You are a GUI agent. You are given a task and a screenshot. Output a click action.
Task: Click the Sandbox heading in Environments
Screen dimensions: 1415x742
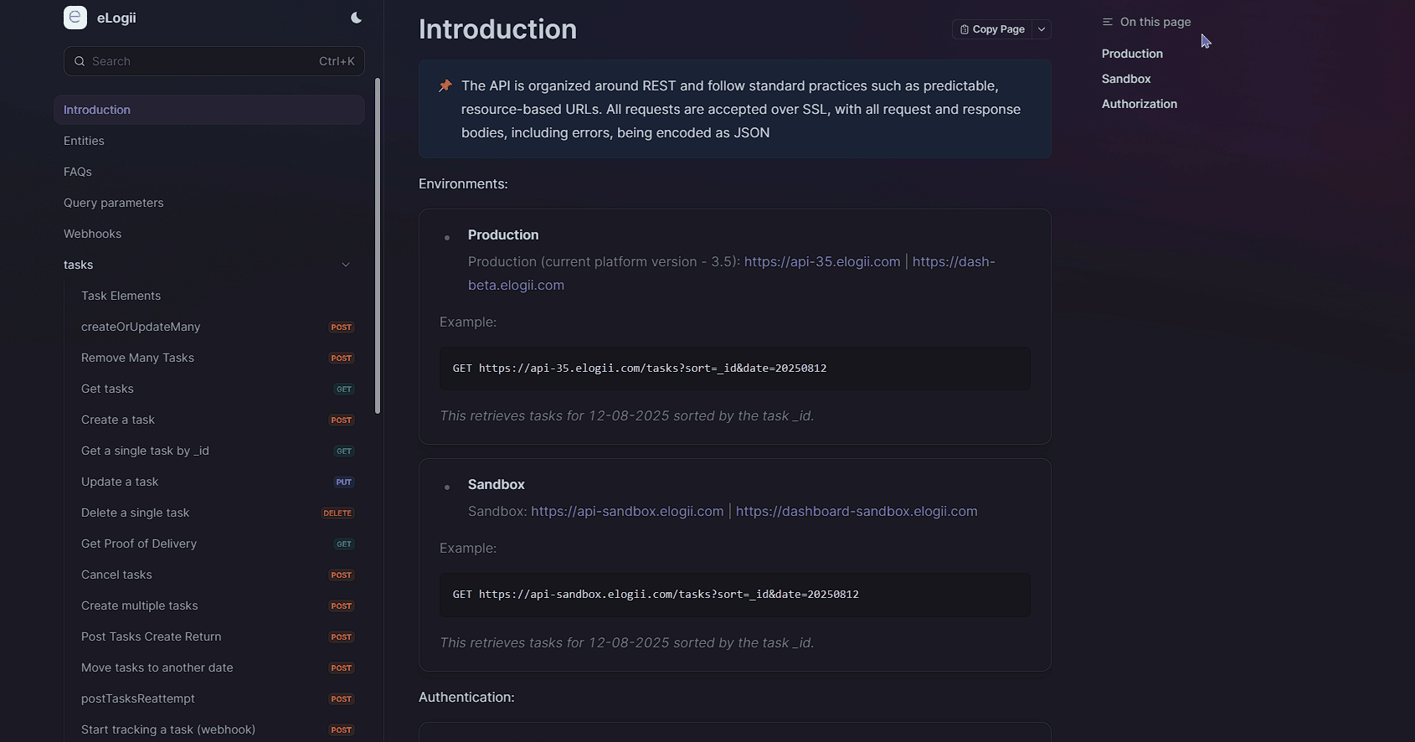coord(497,484)
